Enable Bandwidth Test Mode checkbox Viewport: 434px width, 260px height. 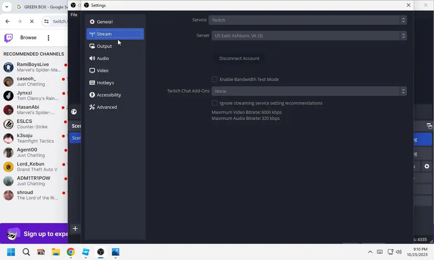pyautogui.click(x=215, y=79)
